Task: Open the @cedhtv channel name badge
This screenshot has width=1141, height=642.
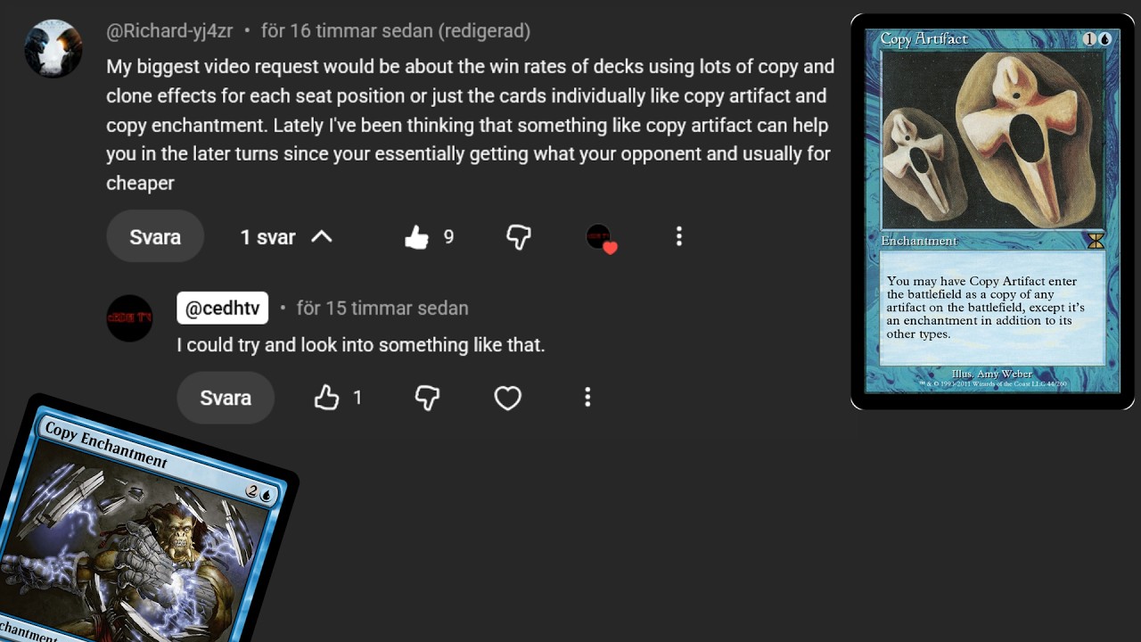Action: pos(222,308)
